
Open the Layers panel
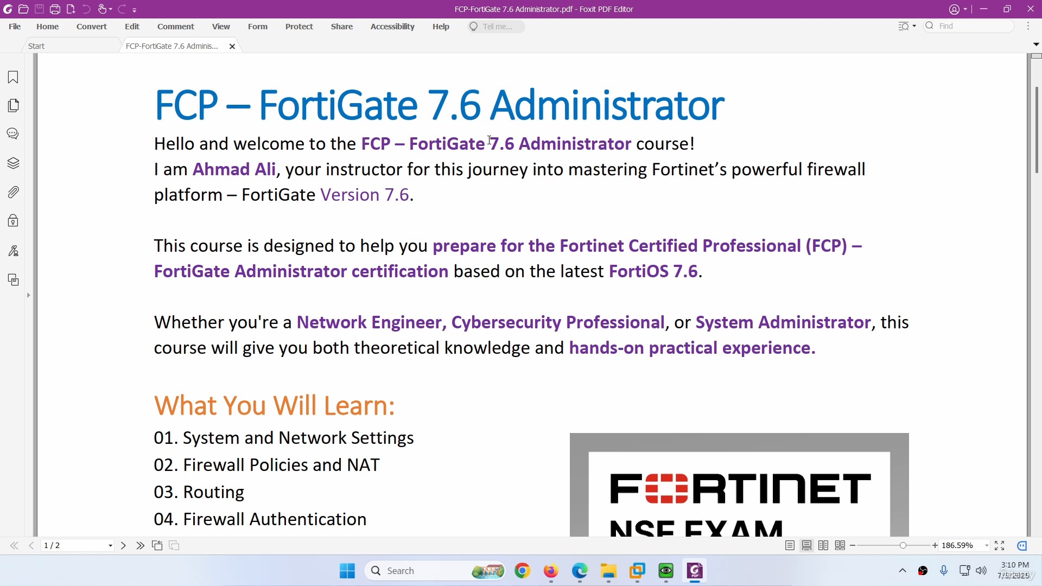[x=13, y=163]
